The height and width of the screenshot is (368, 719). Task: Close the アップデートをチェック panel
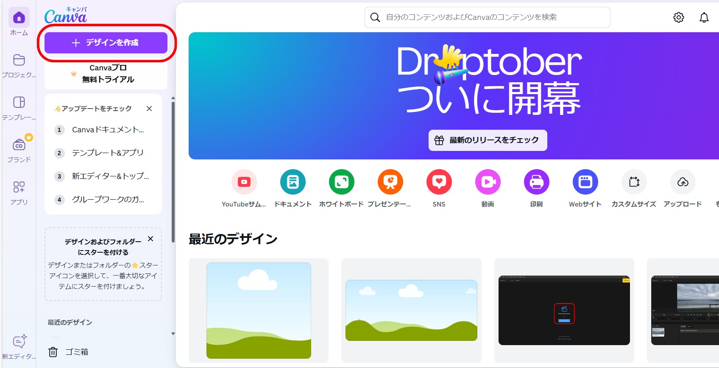(x=149, y=109)
